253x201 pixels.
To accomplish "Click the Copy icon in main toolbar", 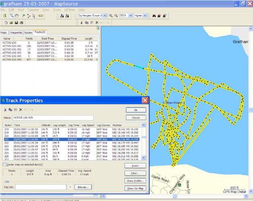I will pyautogui.click(x=87, y=23).
